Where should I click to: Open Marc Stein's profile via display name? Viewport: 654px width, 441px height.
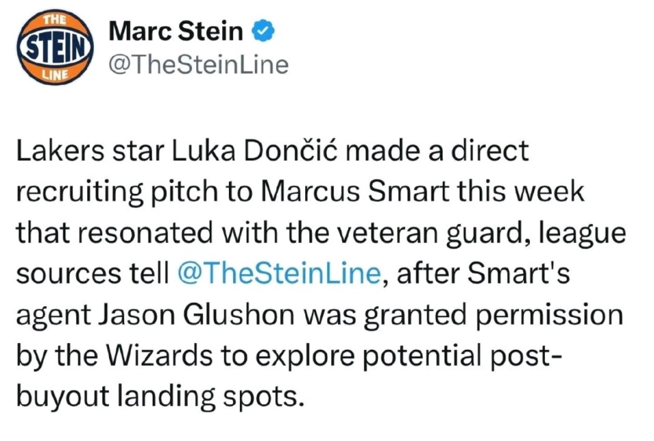click(x=176, y=32)
